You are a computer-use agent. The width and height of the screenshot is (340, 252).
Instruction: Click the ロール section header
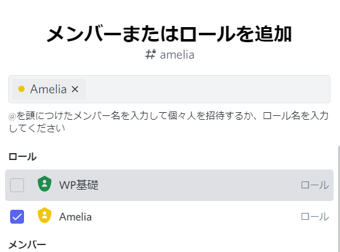click(22, 156)
